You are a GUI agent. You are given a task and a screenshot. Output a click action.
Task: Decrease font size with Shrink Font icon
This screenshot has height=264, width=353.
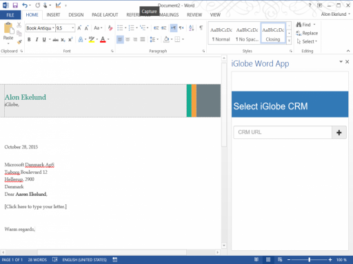coord(86,28)
